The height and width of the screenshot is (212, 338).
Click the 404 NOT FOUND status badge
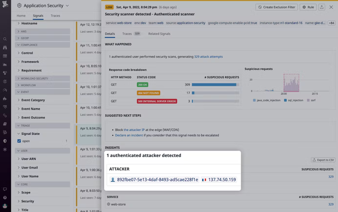click(x=148, y=93)
